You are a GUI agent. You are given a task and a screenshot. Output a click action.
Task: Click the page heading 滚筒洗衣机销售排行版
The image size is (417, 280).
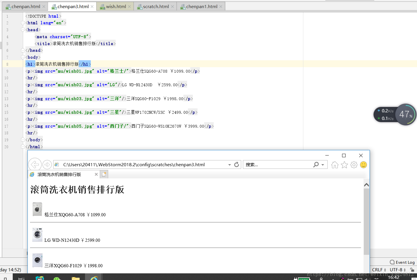(x=77, y=190)
